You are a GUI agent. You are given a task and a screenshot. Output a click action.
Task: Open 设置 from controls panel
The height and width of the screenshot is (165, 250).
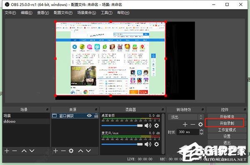coord(227,136)
